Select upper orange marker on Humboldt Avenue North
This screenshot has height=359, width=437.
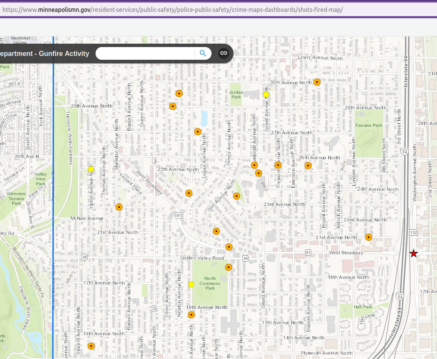pyautogui.click(x=254, y=165)
